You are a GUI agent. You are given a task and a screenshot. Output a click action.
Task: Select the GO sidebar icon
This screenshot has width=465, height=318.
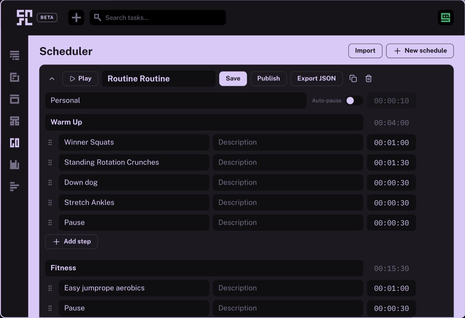pyautogui.click(x=15, y=143)
